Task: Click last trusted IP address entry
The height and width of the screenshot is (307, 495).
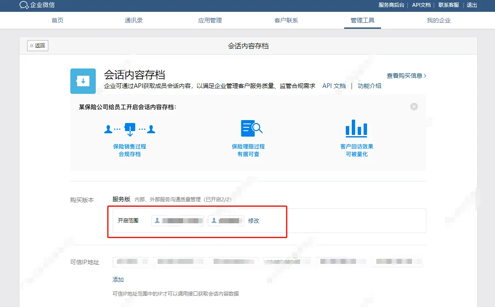Action: (398, 262)
